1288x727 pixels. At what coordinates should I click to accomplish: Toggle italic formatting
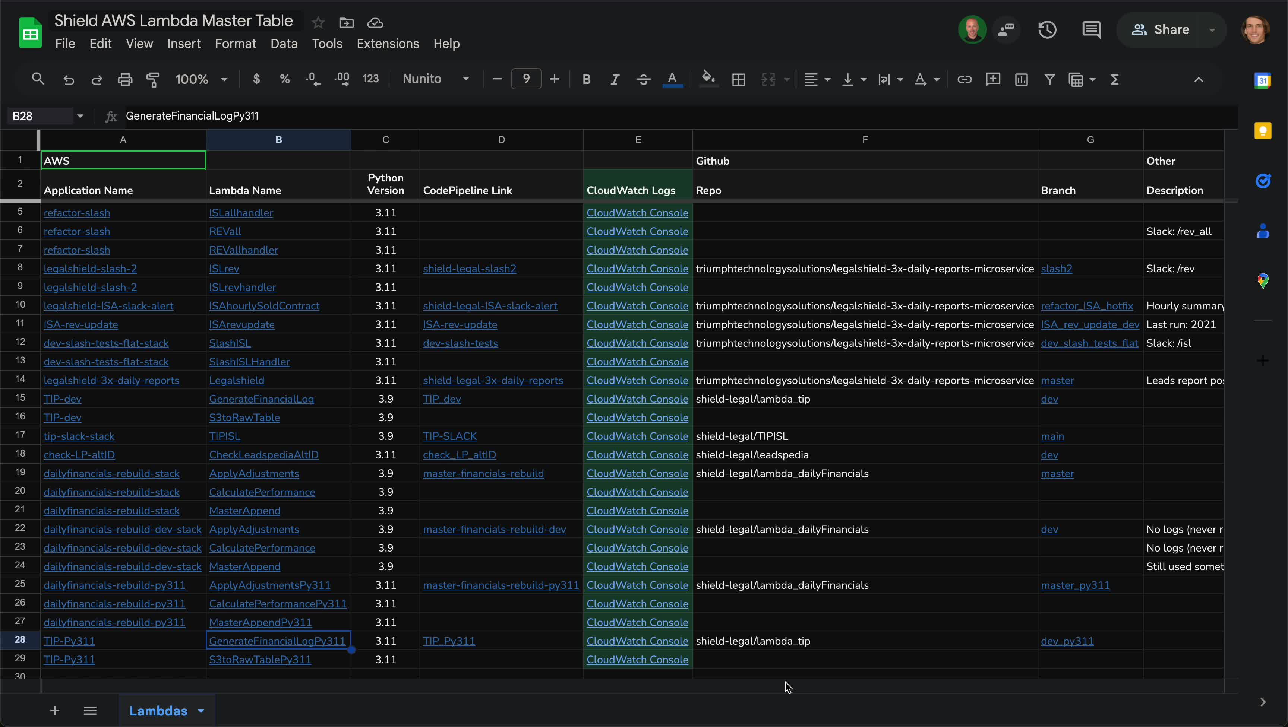point(615,79)
